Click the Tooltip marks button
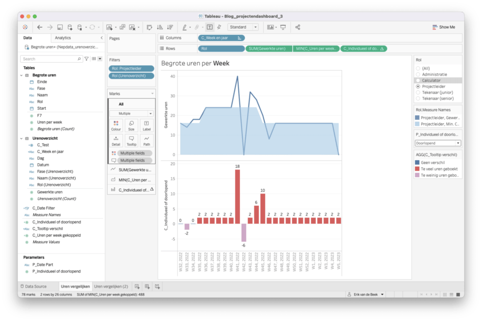 tap(131, 140)
